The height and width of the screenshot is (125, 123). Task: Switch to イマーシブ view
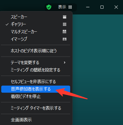click(x=36, y=39)
